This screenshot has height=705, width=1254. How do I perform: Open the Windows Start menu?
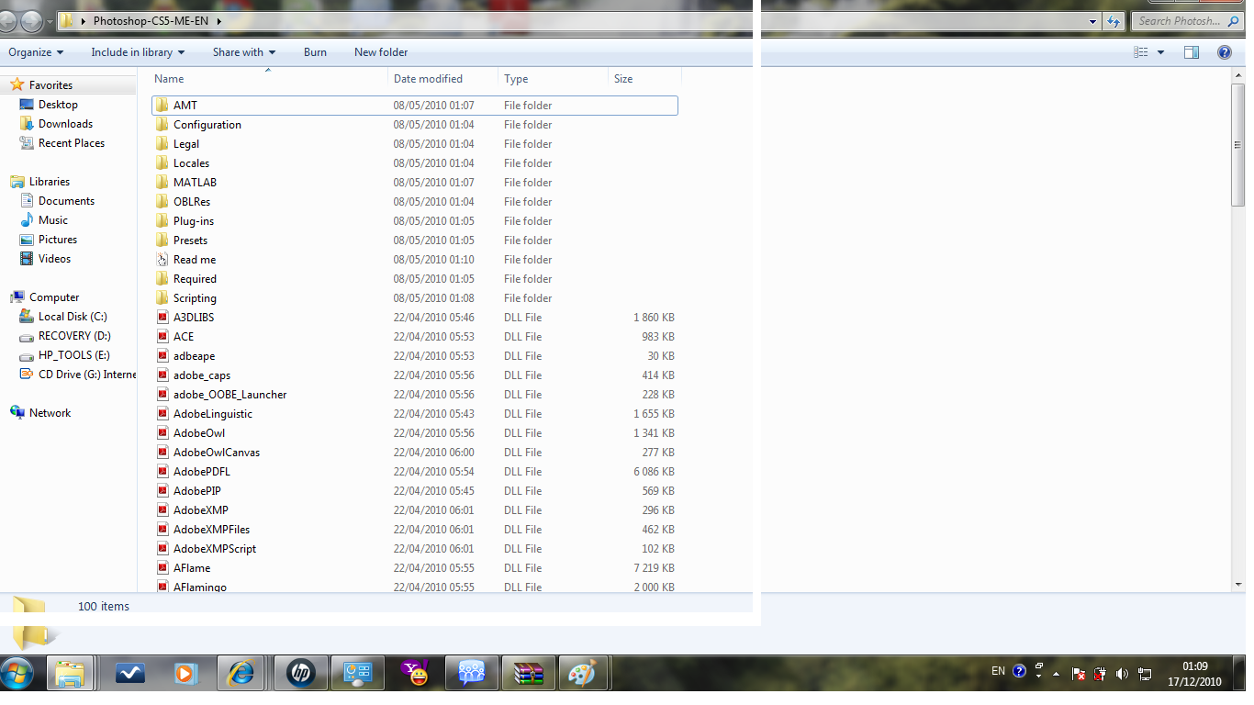coord(17,675)
